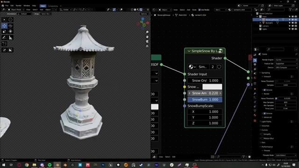
Task: Enable the Motion Blur checkbox
Action: [x=263, y=139]
